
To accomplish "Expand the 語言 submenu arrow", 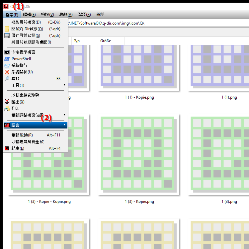I will (x=64, y=125).
